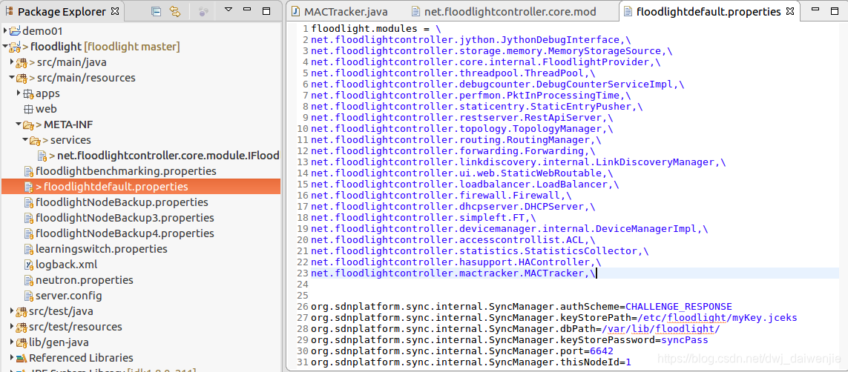Select the floodlight project icon

click(x=15, y=47)
